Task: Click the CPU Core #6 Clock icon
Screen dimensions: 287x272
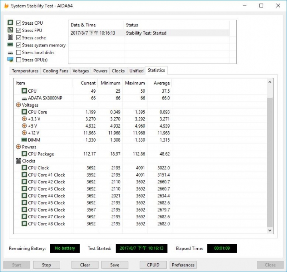Action: [24, 210]
